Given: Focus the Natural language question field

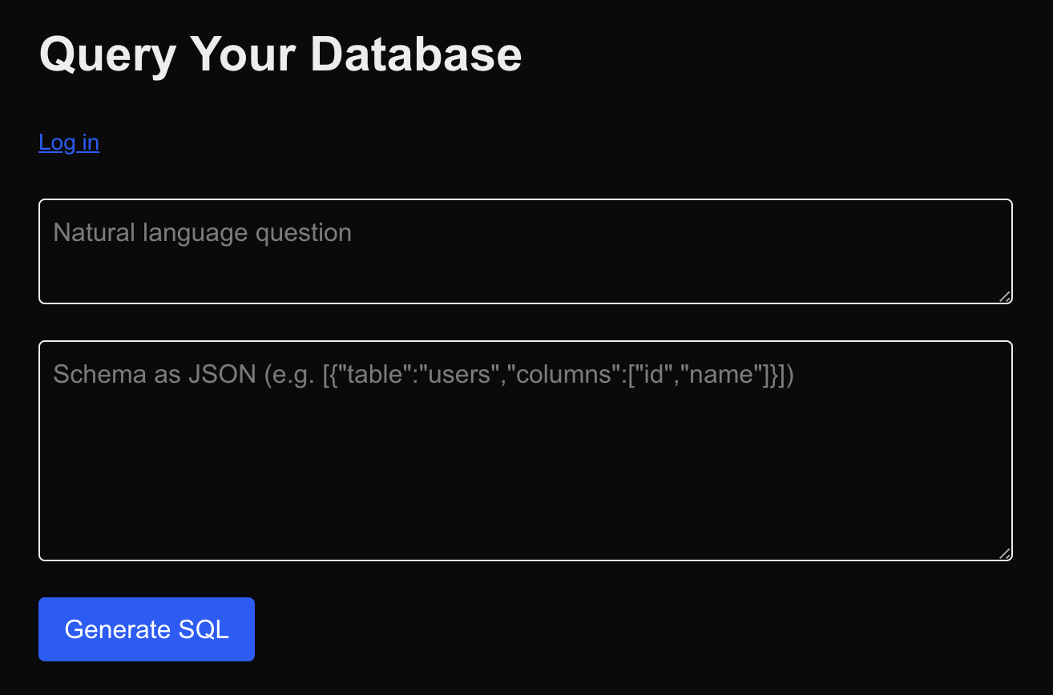Looking at the screenshot, I should (526, 251).
